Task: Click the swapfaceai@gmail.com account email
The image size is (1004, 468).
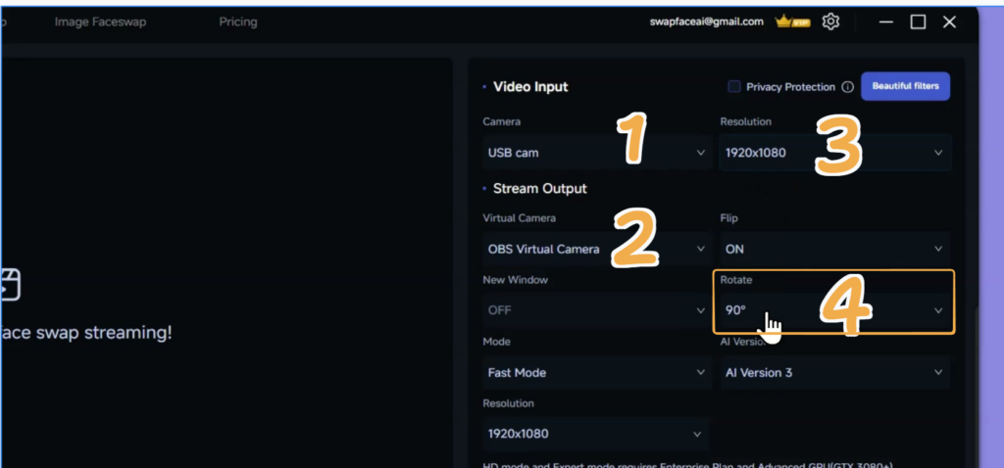Action: click(706, 22)
